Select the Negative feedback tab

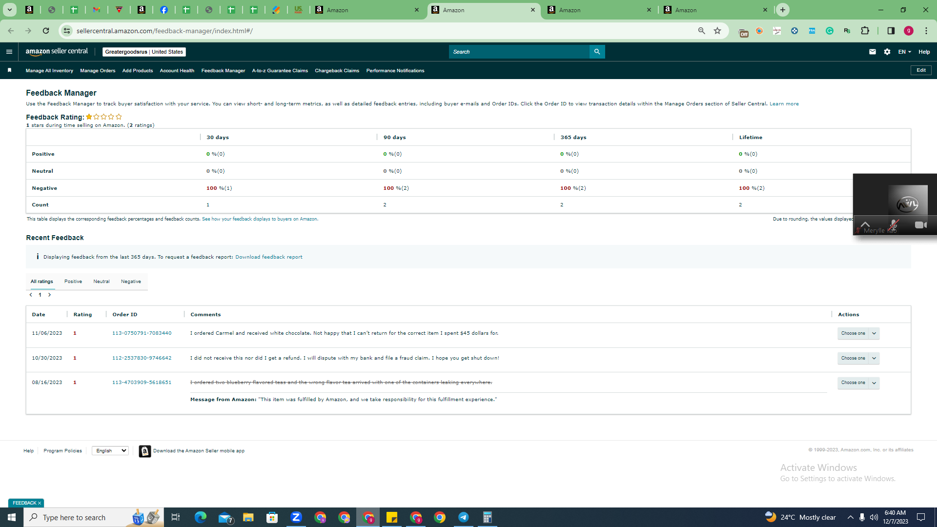pos(131,282)
